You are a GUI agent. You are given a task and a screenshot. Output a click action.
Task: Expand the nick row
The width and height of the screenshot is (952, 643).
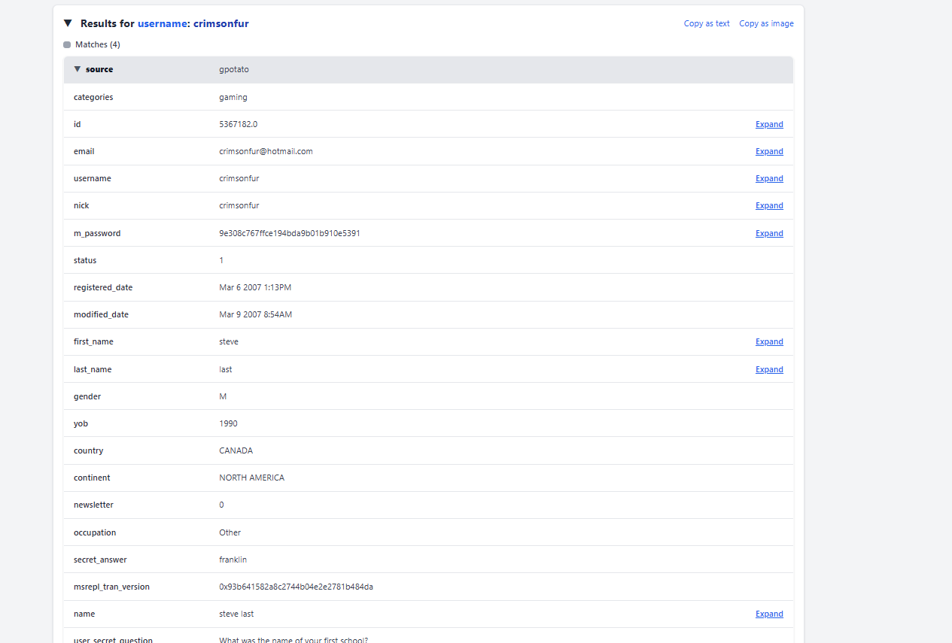point(769,205)
